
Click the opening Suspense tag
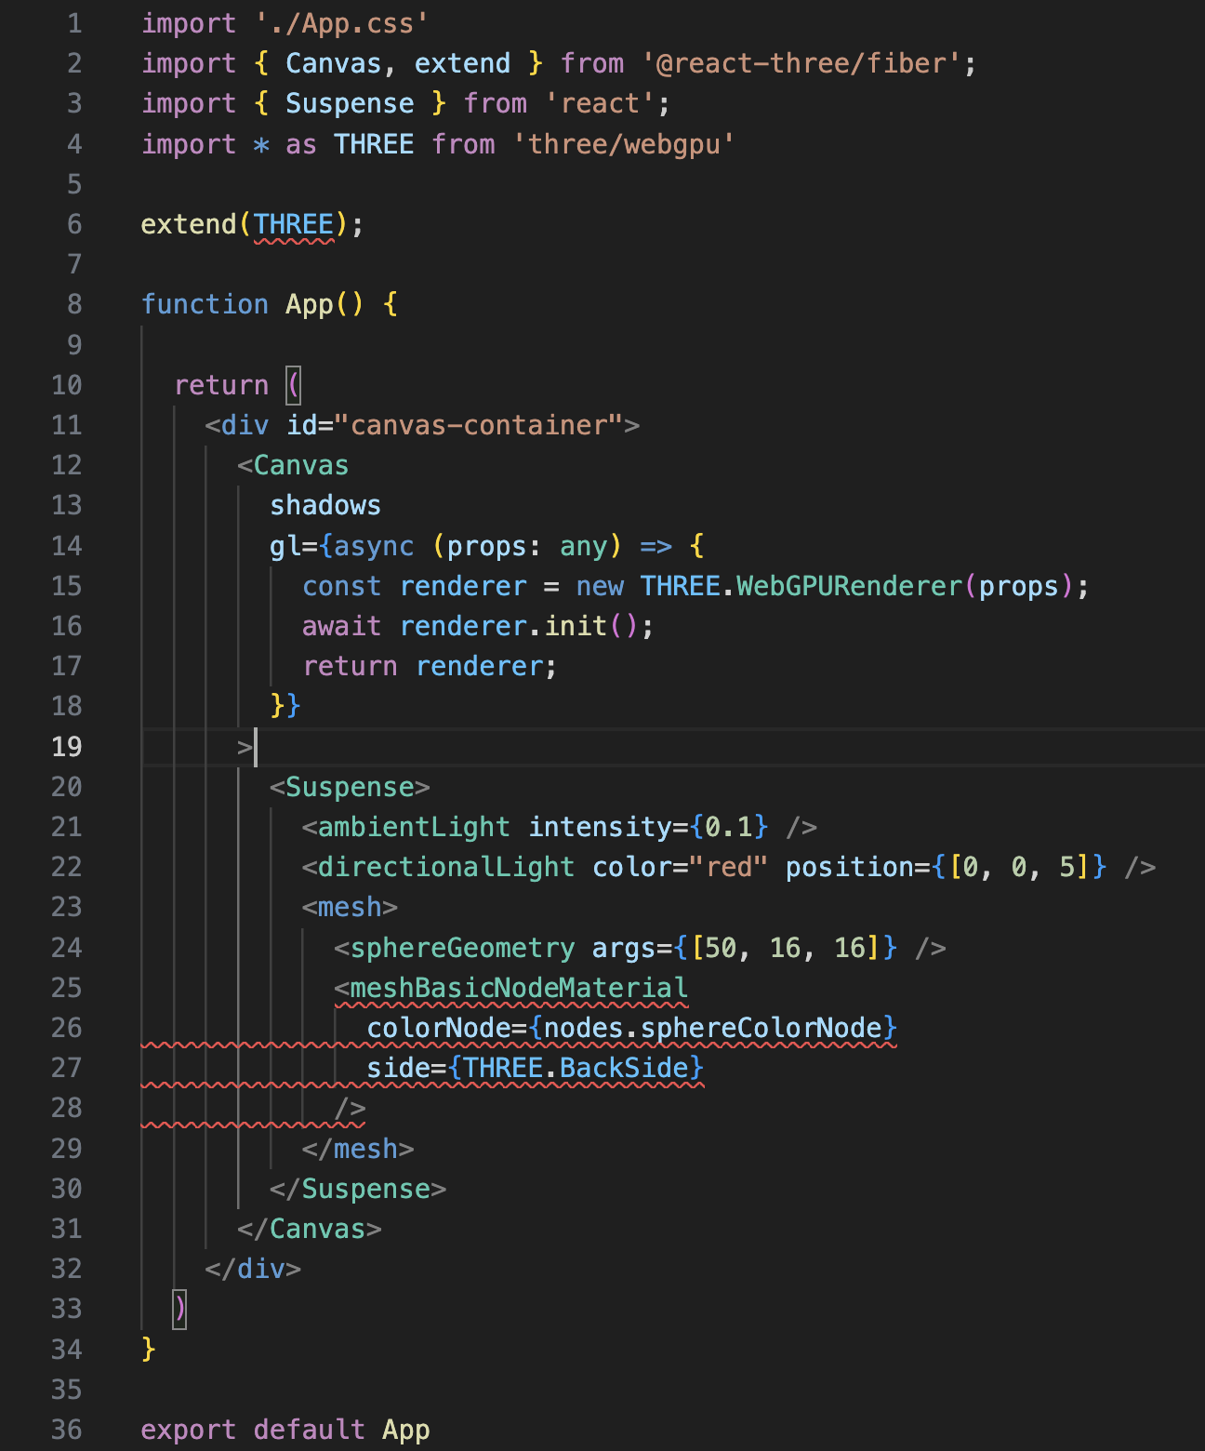[x=350, y=787]
